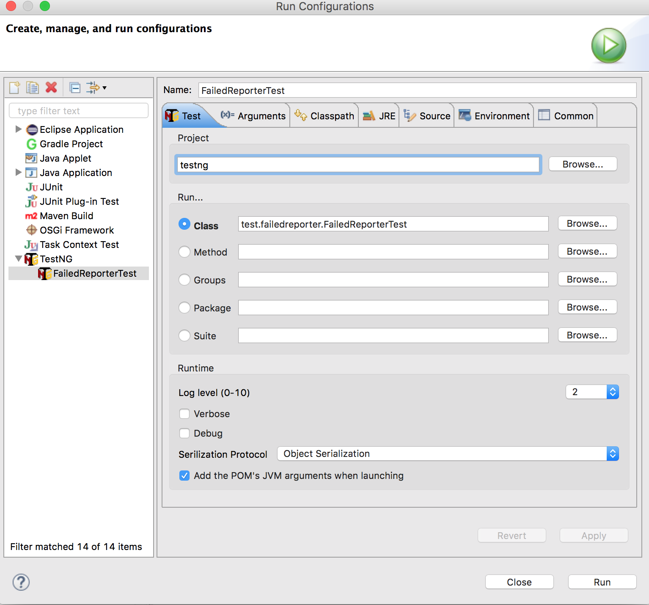Click the Help question mark icon
Screen dimensions: 649x605
[x=21, y=582]
